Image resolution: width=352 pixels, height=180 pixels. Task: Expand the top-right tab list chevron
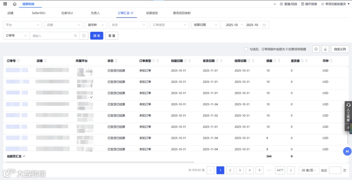pos(274,4)
